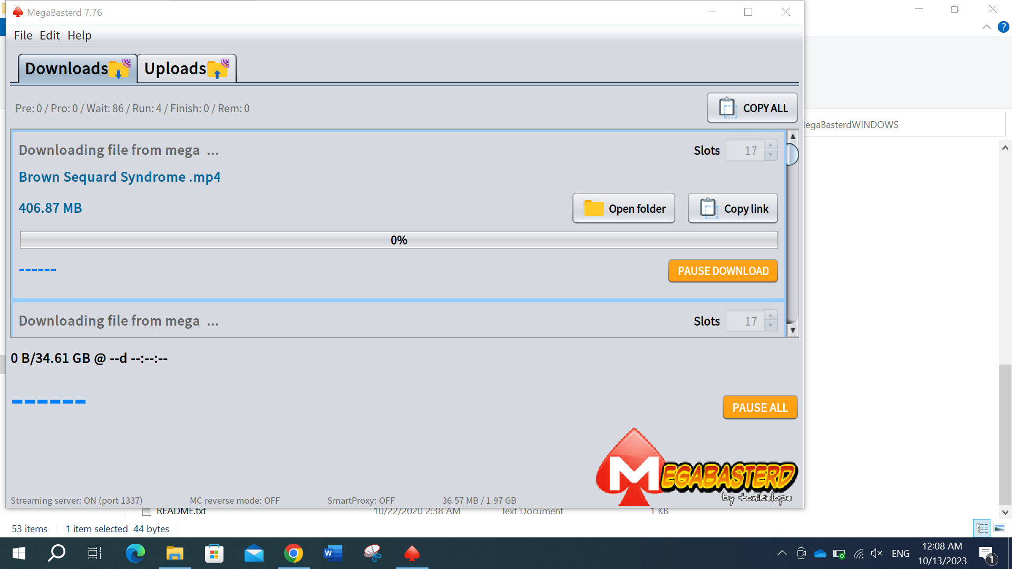Open Microsoft Word from the taskbar
Image resolution: width=1012 pixels, height=569 pixels.
click(x=333, y=553)
